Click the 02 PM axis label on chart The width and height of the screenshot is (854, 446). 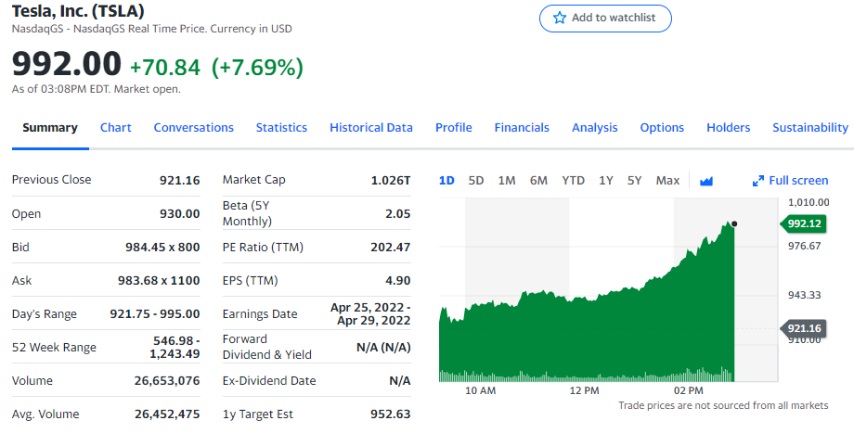coord(689,390)
